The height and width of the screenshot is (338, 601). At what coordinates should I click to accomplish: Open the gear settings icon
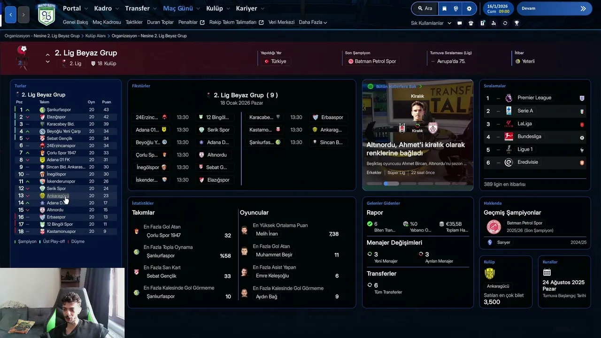pos(469,8)
